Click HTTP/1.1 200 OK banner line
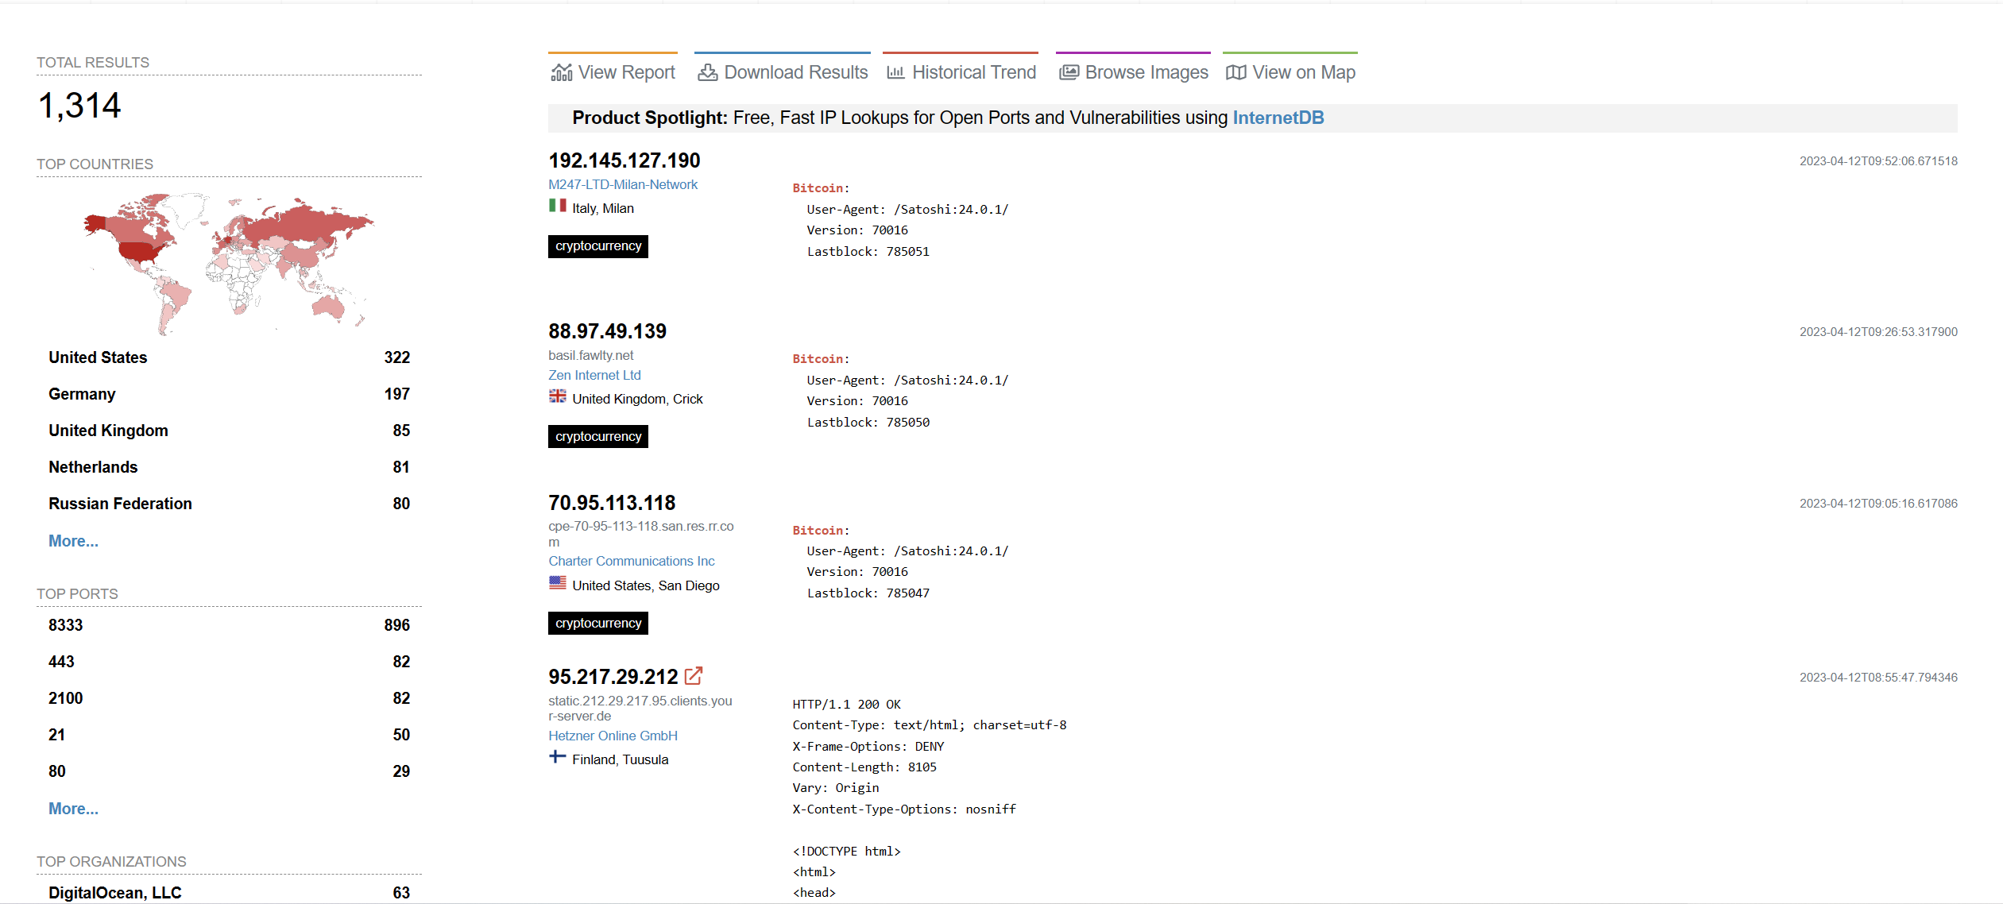 (x=846, y=705)
